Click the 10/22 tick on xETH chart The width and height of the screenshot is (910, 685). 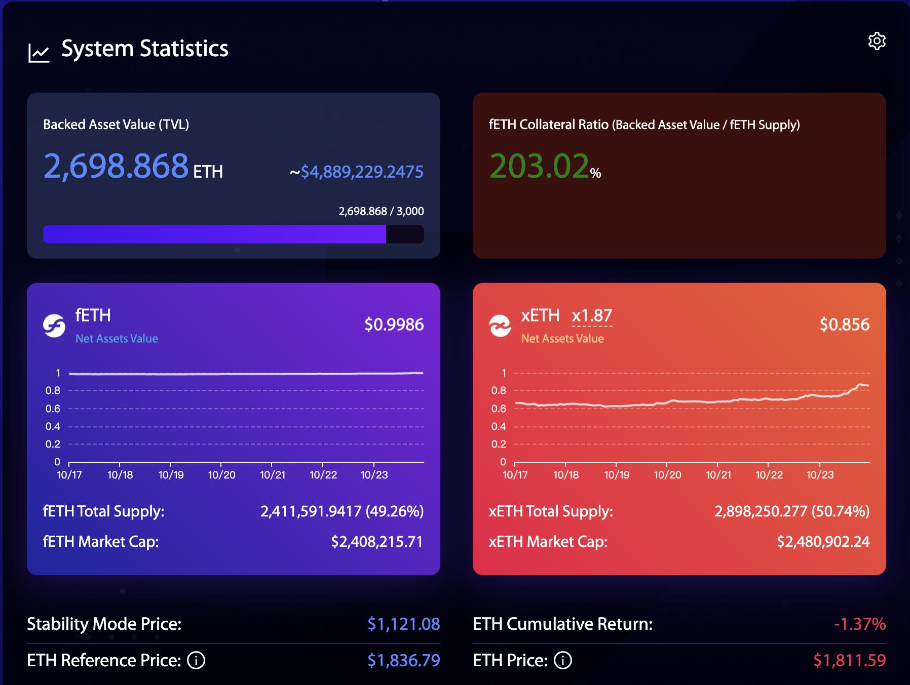tap(769, 475)
